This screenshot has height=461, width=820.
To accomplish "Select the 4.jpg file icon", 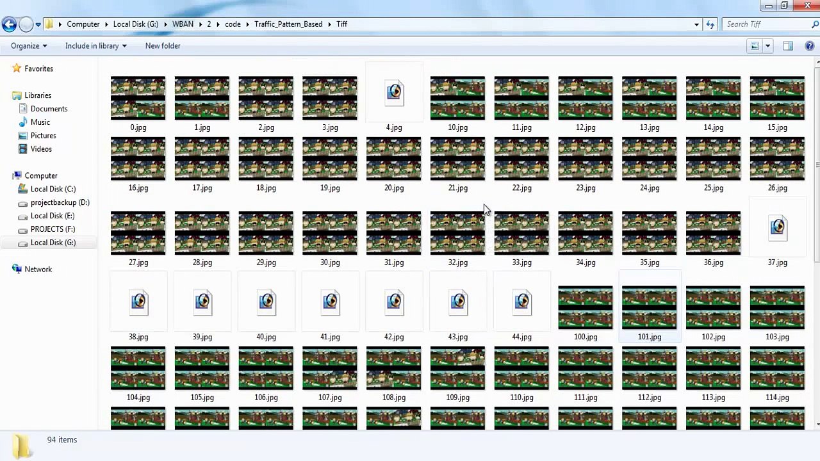I will pyautogui.click(x=394, y=92).
